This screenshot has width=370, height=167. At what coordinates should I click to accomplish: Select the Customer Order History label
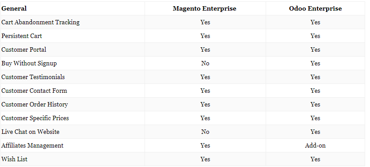[34, 104]
